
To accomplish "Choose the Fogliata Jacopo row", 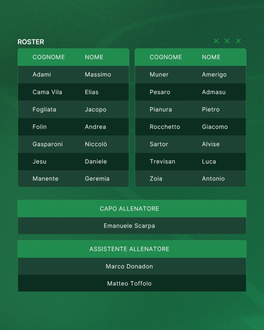I will click(73, 109).
